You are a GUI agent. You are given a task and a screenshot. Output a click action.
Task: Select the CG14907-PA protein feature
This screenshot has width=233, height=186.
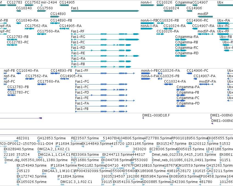tap(195, 79)
